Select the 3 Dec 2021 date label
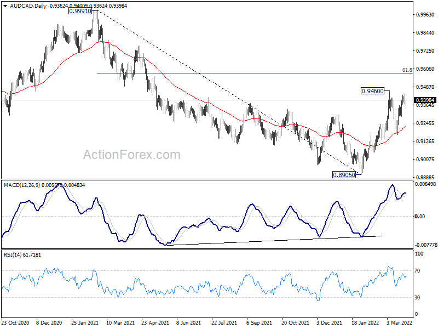Image resolution: width=438 pixels, height=329 pixels. pos(330,323)
